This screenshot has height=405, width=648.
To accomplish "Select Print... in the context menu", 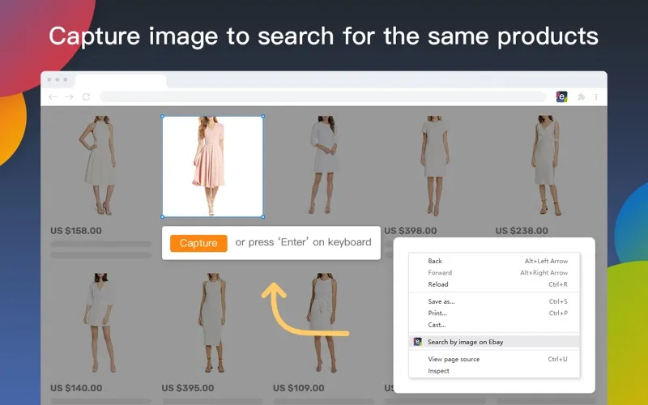I will (494, 313).
